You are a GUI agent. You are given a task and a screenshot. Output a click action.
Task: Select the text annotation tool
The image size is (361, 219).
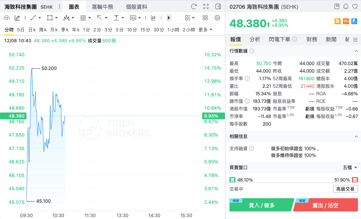coord(133,18)
